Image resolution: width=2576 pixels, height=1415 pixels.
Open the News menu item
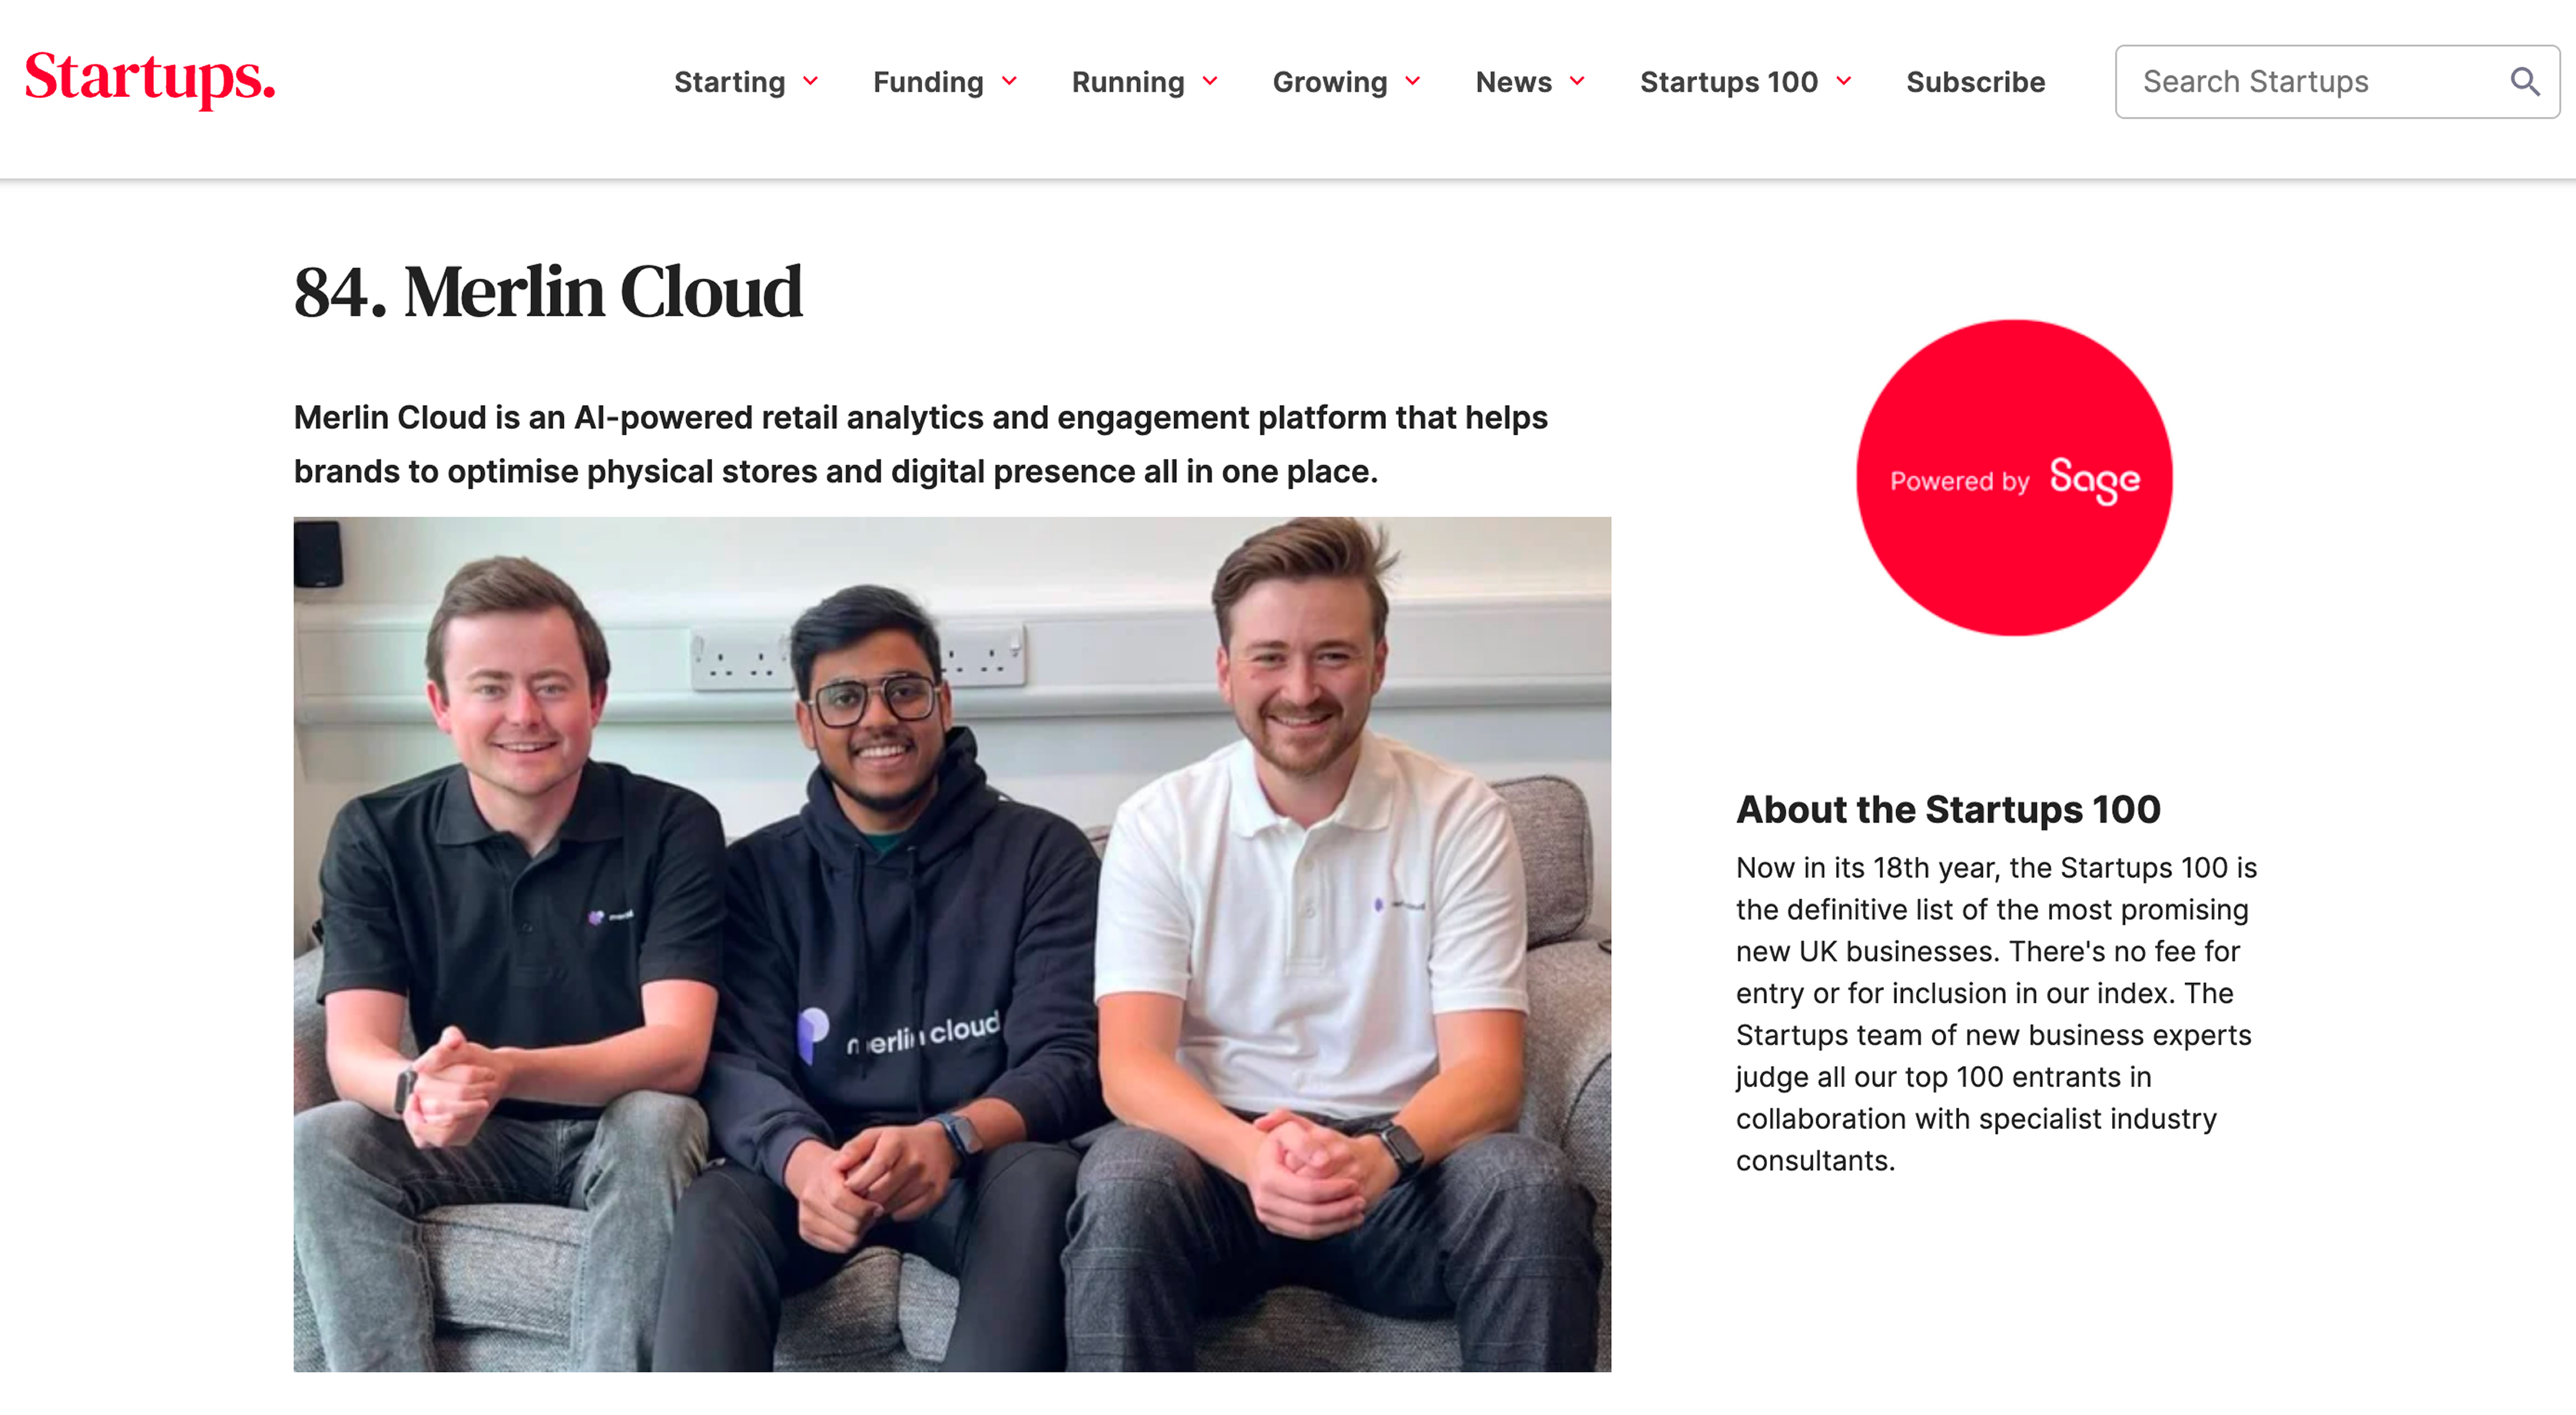(1513, 82)
